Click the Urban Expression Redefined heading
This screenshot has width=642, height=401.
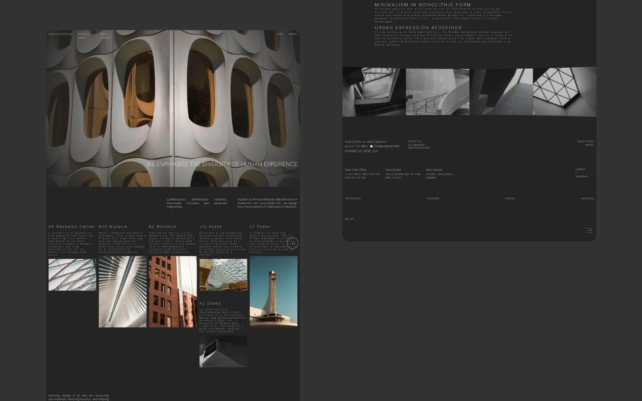418,28
